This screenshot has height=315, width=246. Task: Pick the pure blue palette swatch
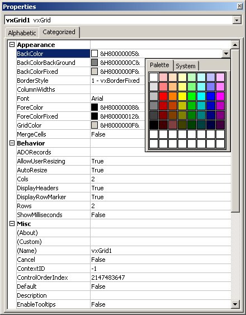point(211,96)
